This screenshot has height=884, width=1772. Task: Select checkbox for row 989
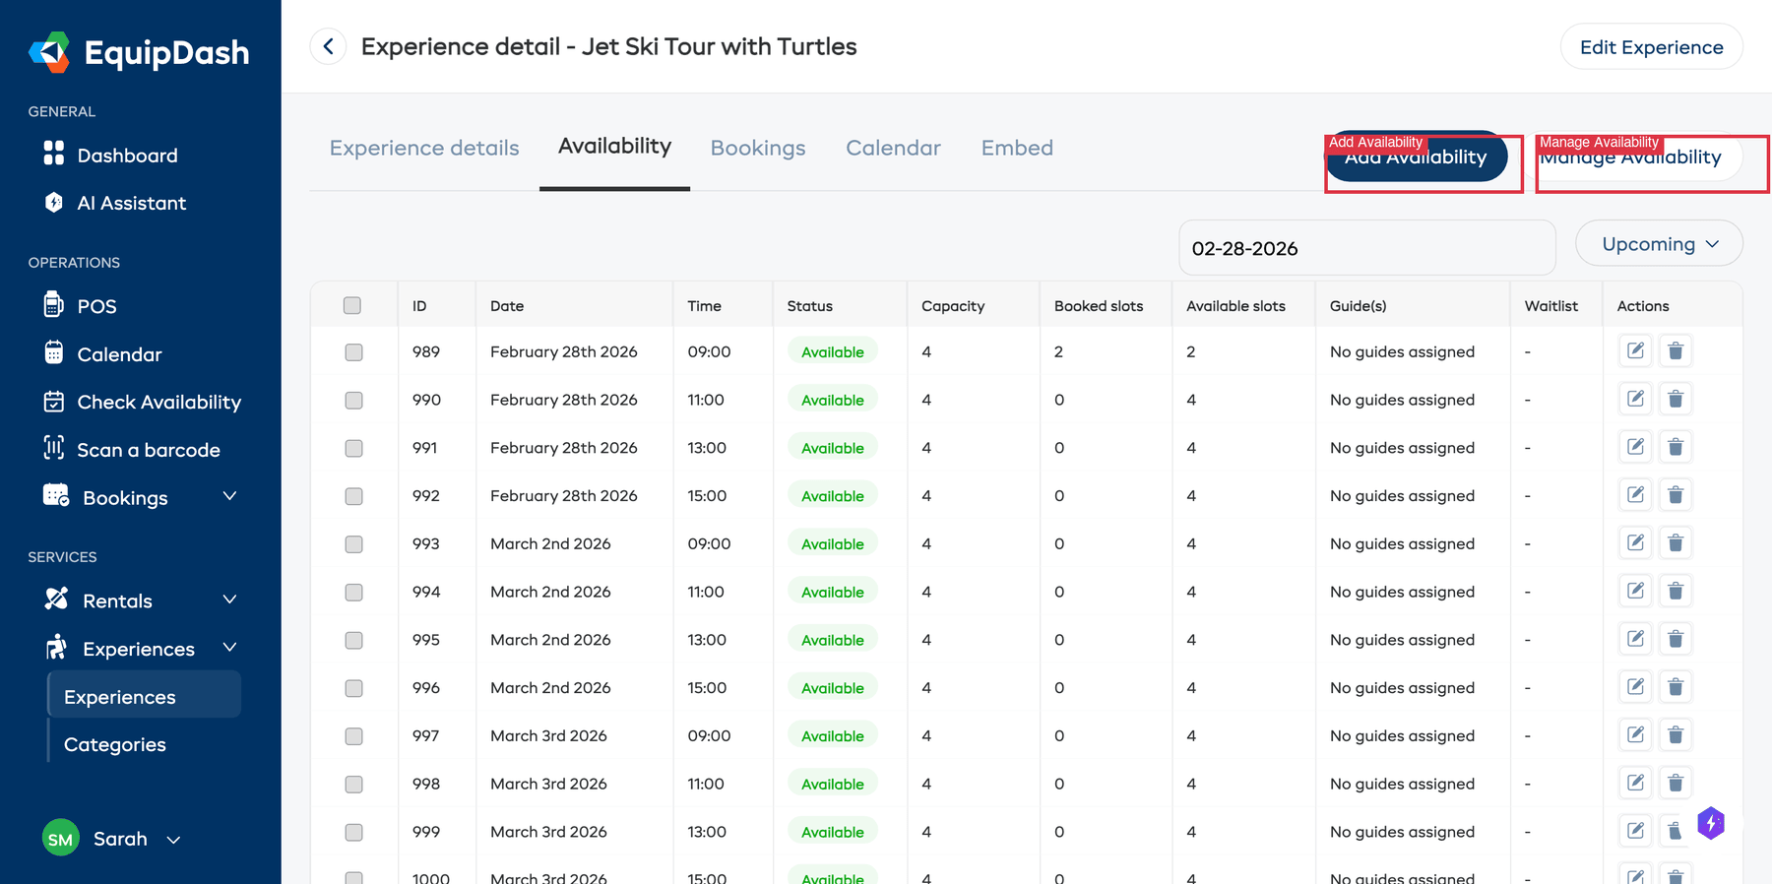(353, 352)
